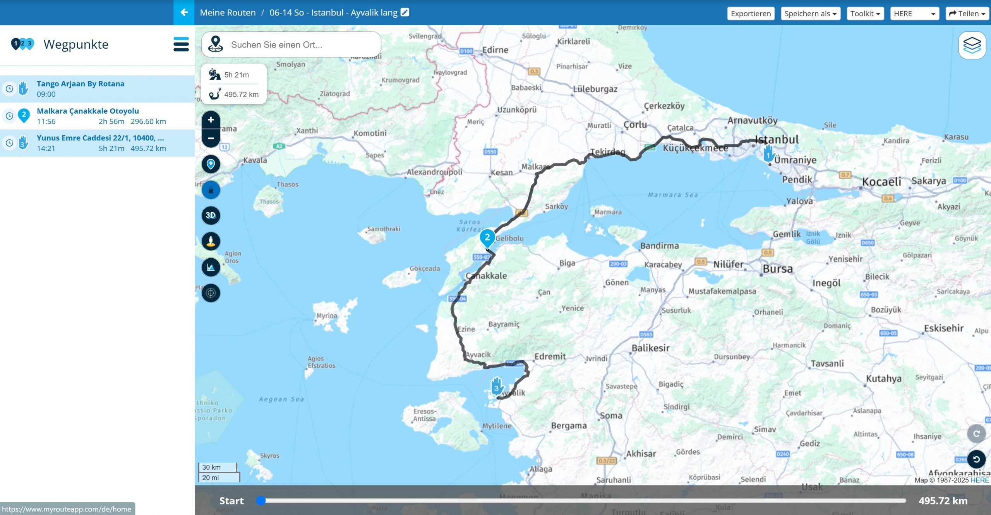Open the street view person button

click(211, 241)
